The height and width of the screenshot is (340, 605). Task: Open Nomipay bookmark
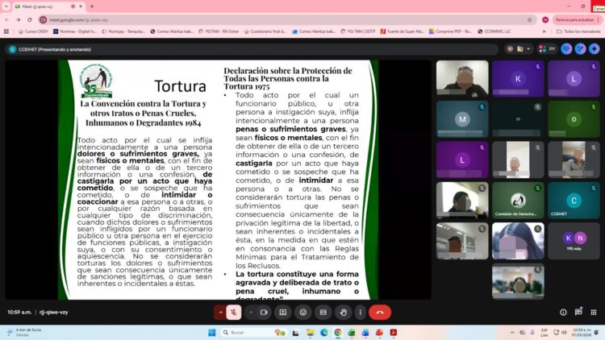(123, 31)
